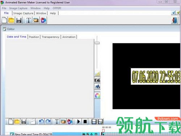181x136 pixels.
Task: Click the yellow gradient triangle icon below slider
Action: tap(97, 73)
